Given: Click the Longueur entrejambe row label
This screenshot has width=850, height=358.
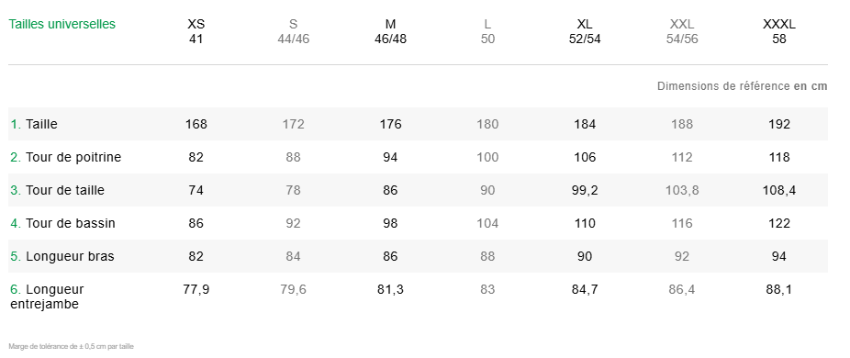Looking at the screenshot, I should coord(47,296).
